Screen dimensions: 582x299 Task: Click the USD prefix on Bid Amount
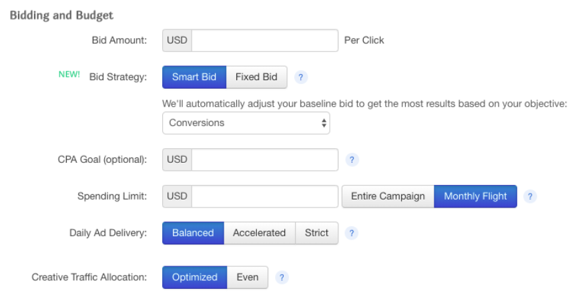(178, 40)
